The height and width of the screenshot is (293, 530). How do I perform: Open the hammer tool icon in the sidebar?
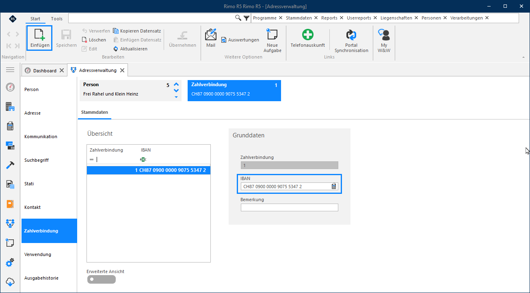pyautogui.click(x=10, y=165)
